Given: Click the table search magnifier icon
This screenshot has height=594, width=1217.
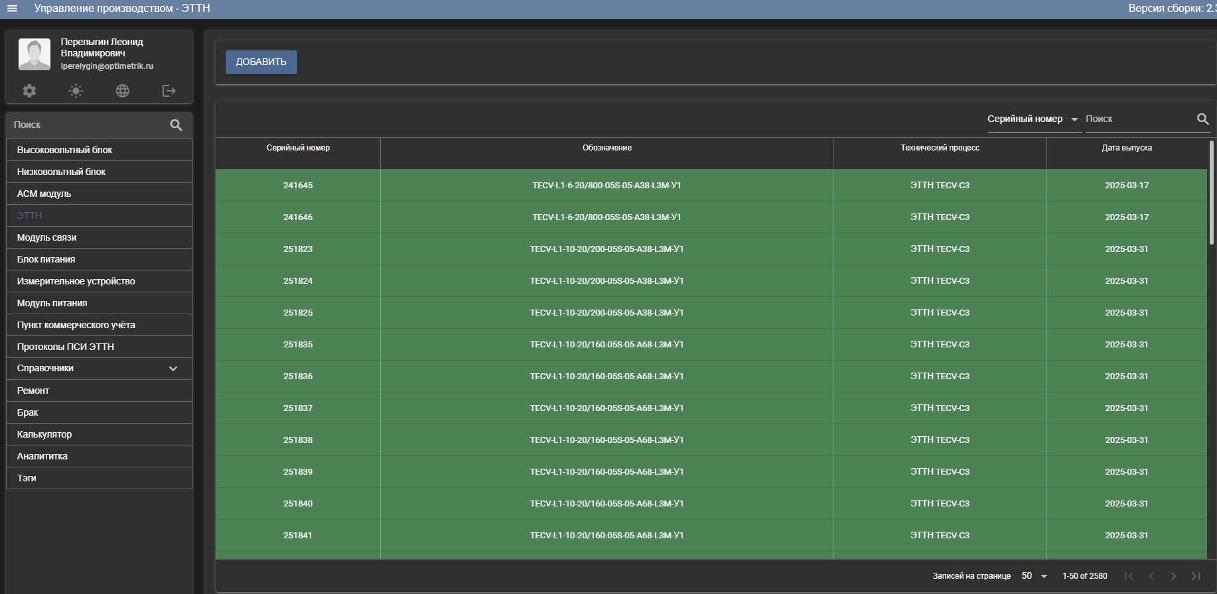Looking at the screenshot, I should (1202, 119).
